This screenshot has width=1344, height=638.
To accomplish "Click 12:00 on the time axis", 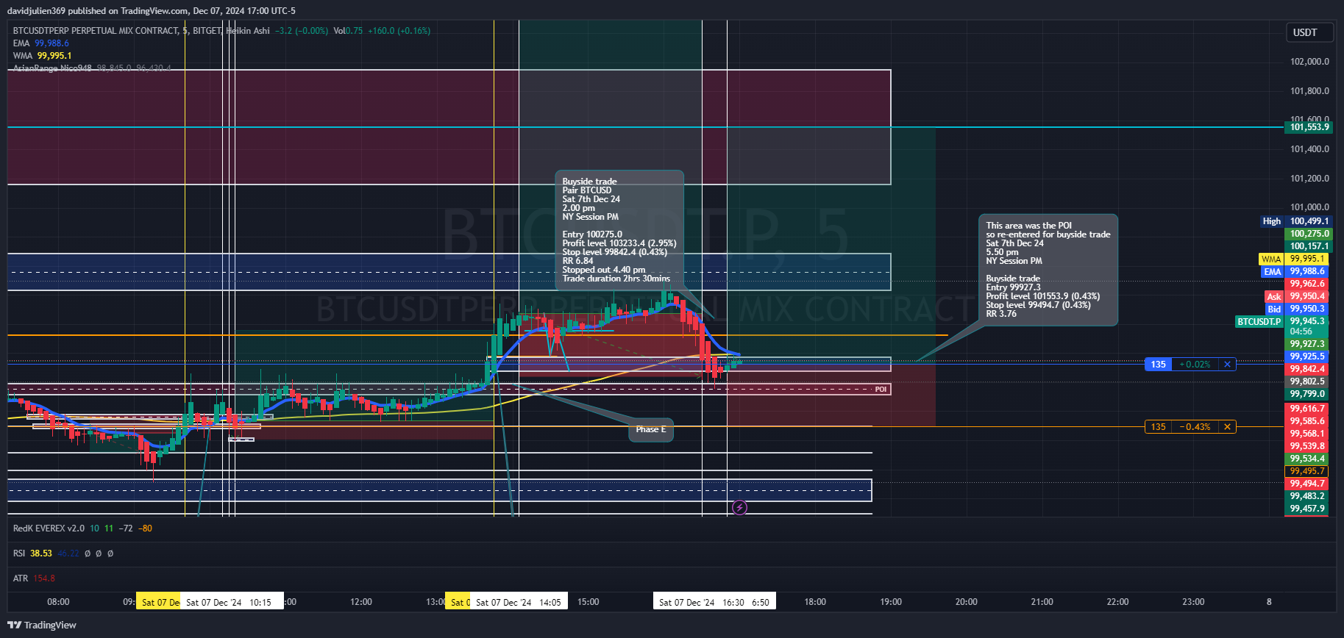I will [360, 602].
